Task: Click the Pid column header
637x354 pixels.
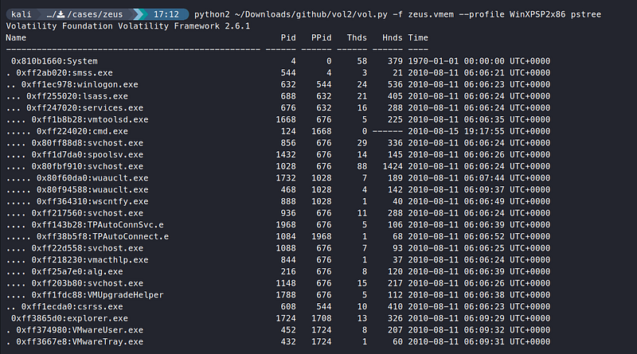Action: coord(288,37)
